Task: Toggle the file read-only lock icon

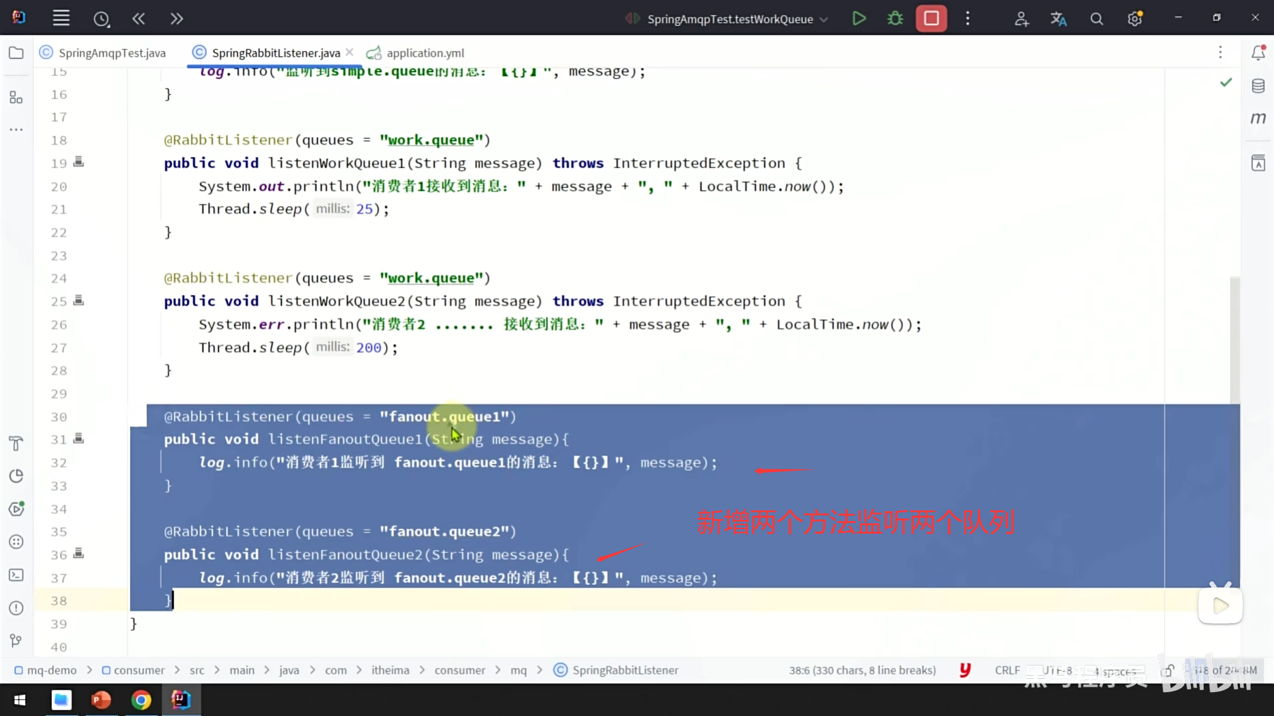Action: click(1168, 670)
